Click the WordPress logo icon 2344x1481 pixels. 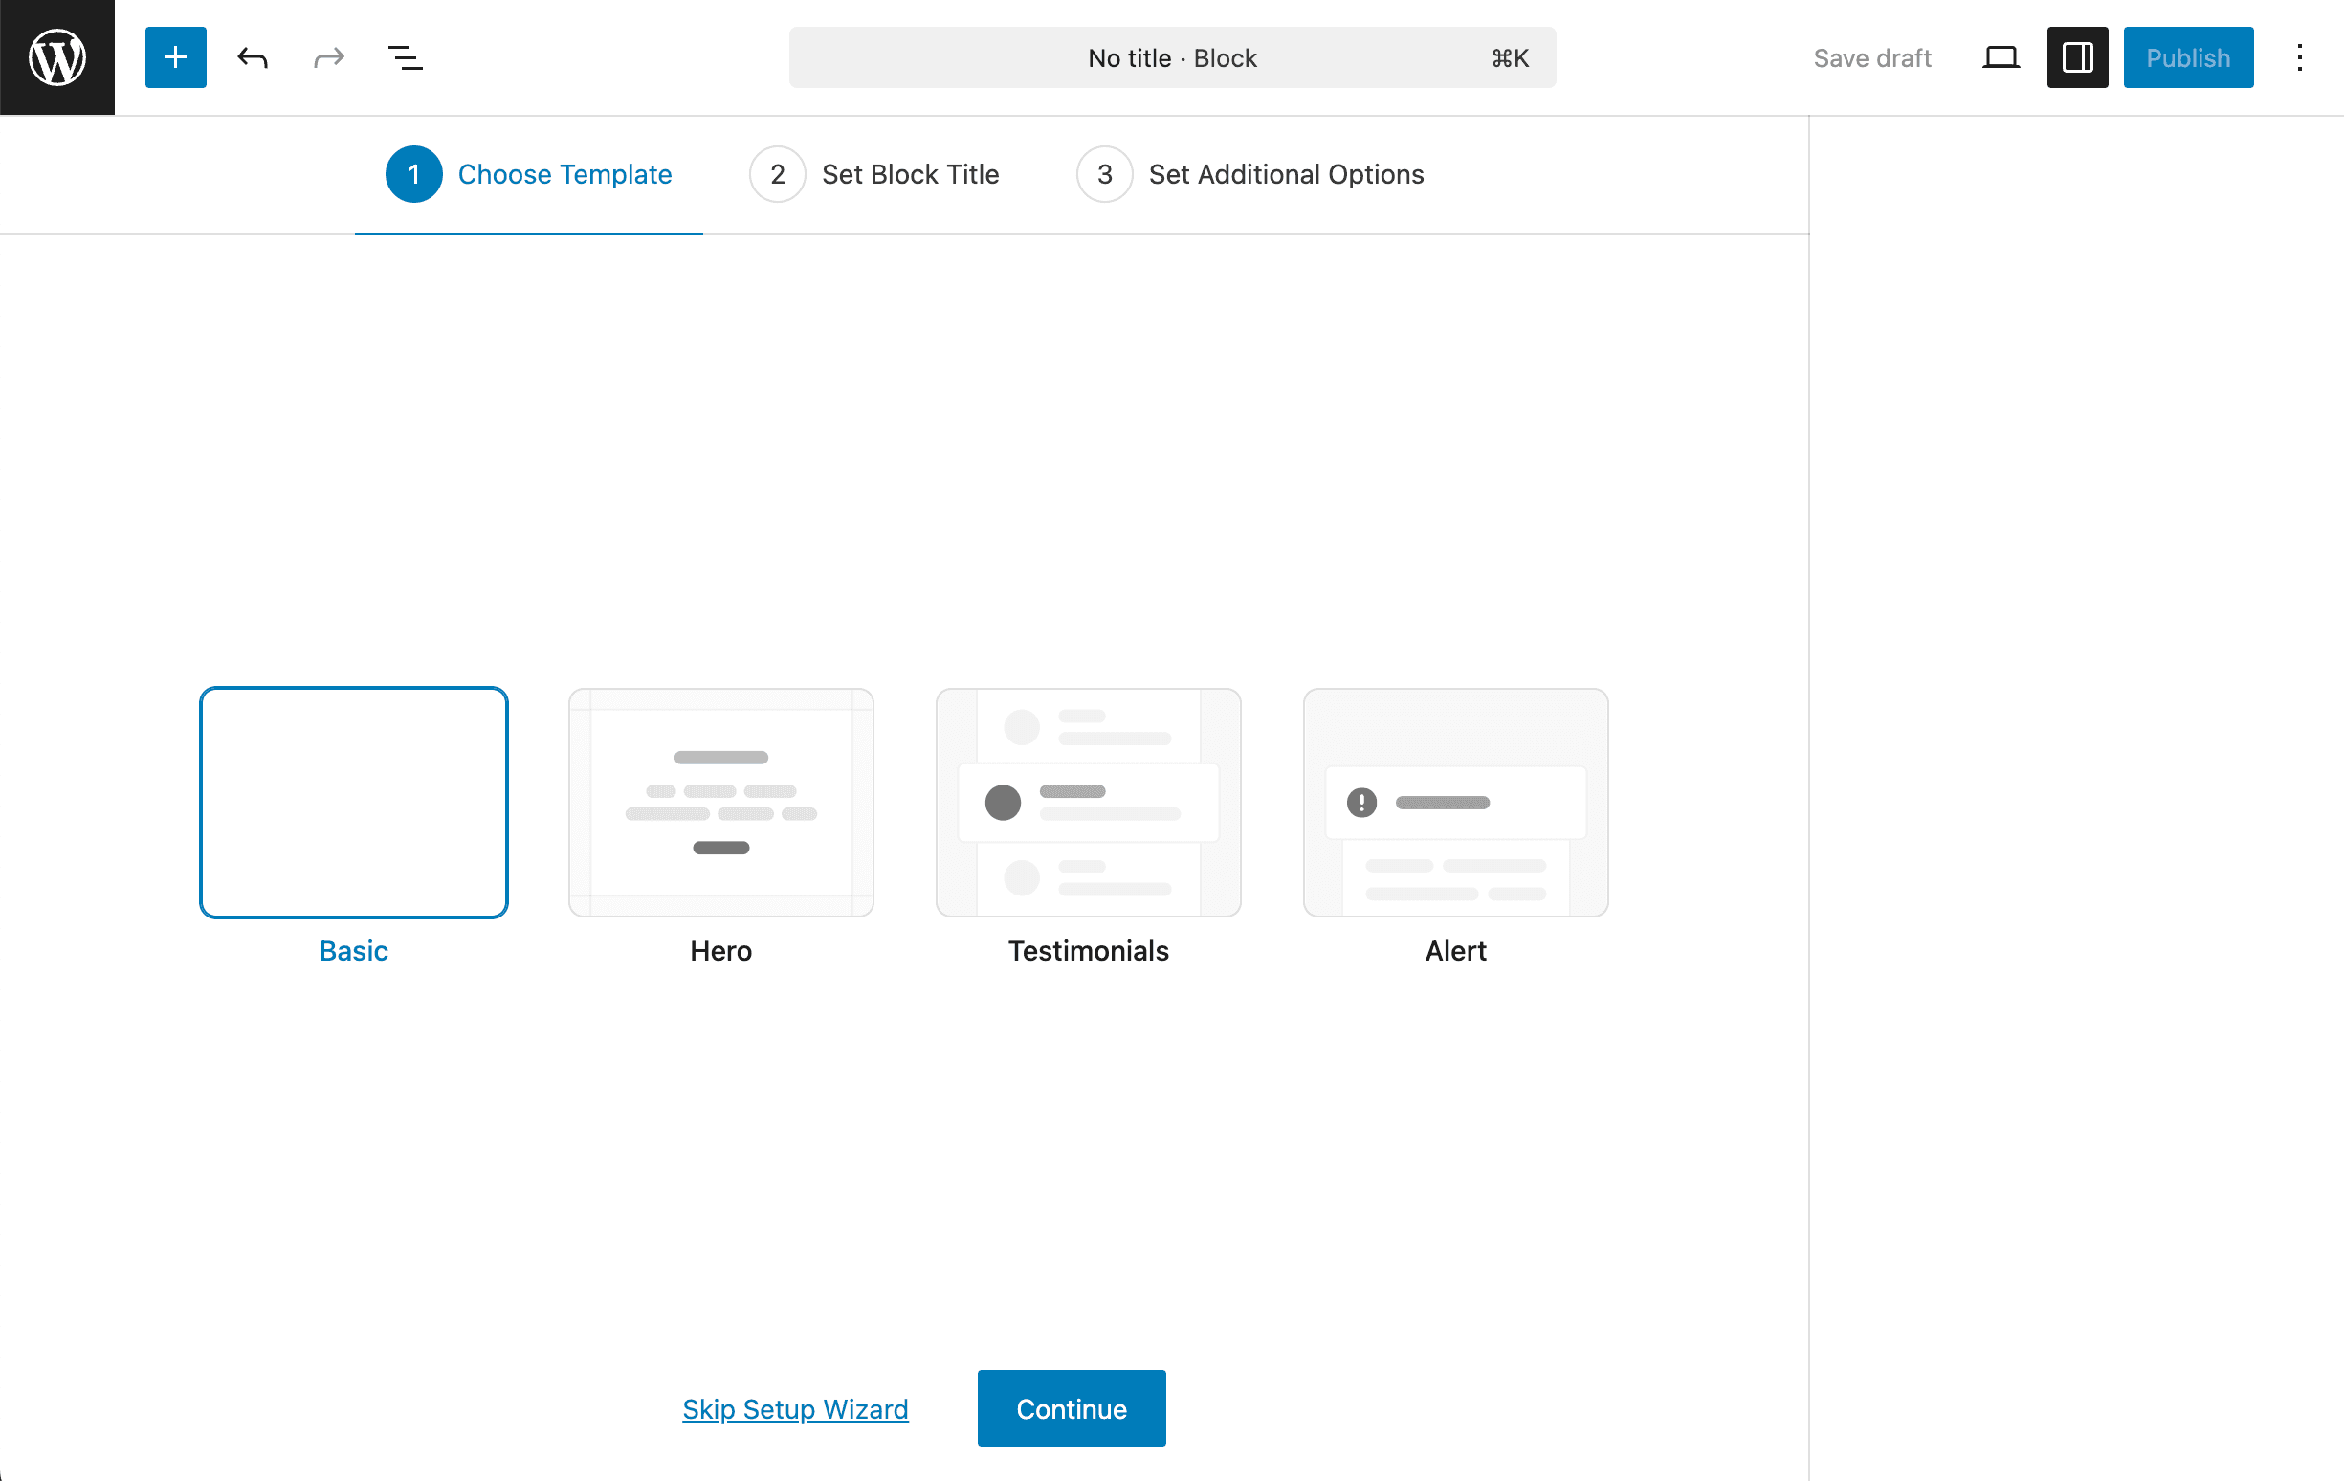(x=57, y=57)
